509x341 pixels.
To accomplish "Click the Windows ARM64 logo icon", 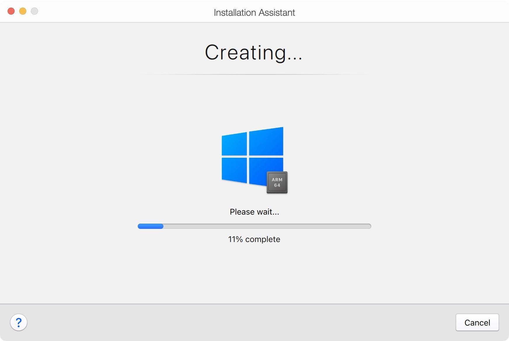I will [254, 160].
